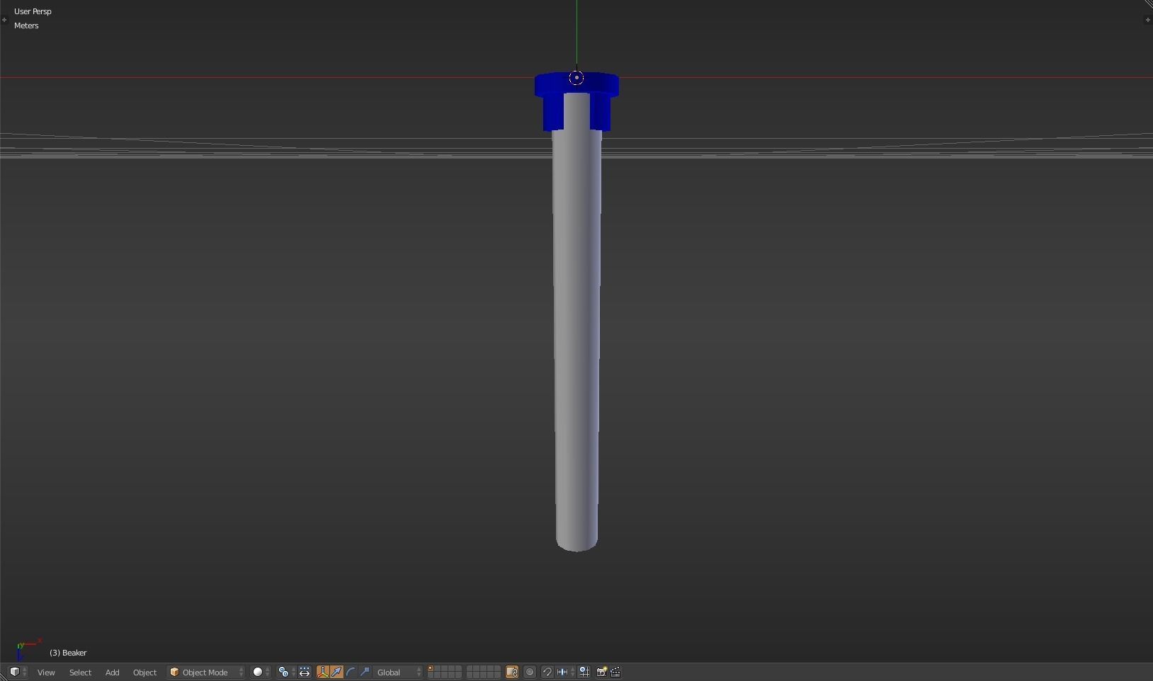This screenshot has height=681, width=1153.
Task: Select the first scene layer button
Action: (x=431, y=668)
